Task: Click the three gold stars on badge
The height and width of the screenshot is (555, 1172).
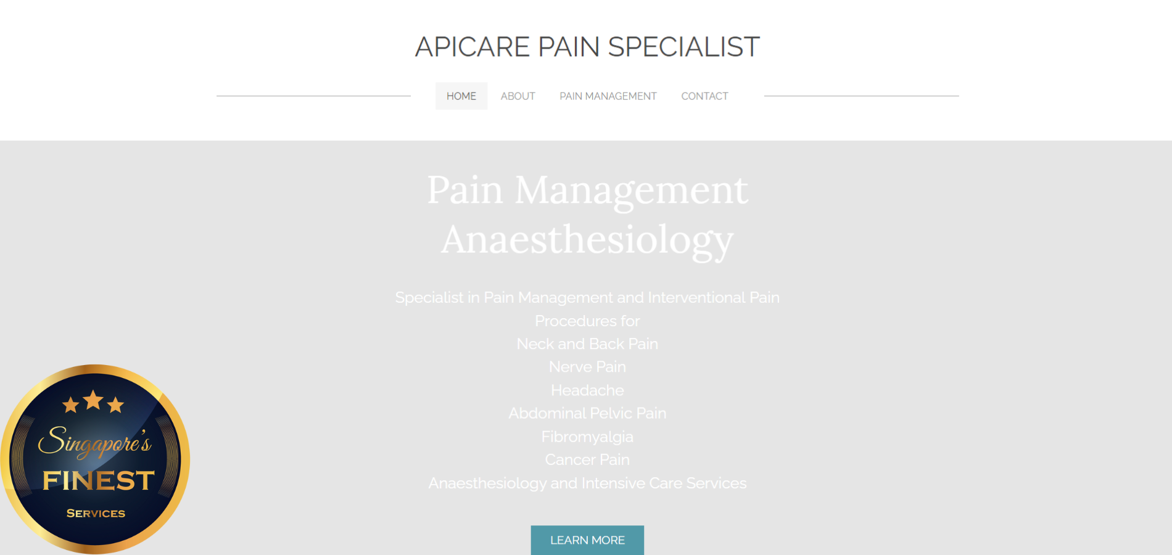Action: point(93,402)
